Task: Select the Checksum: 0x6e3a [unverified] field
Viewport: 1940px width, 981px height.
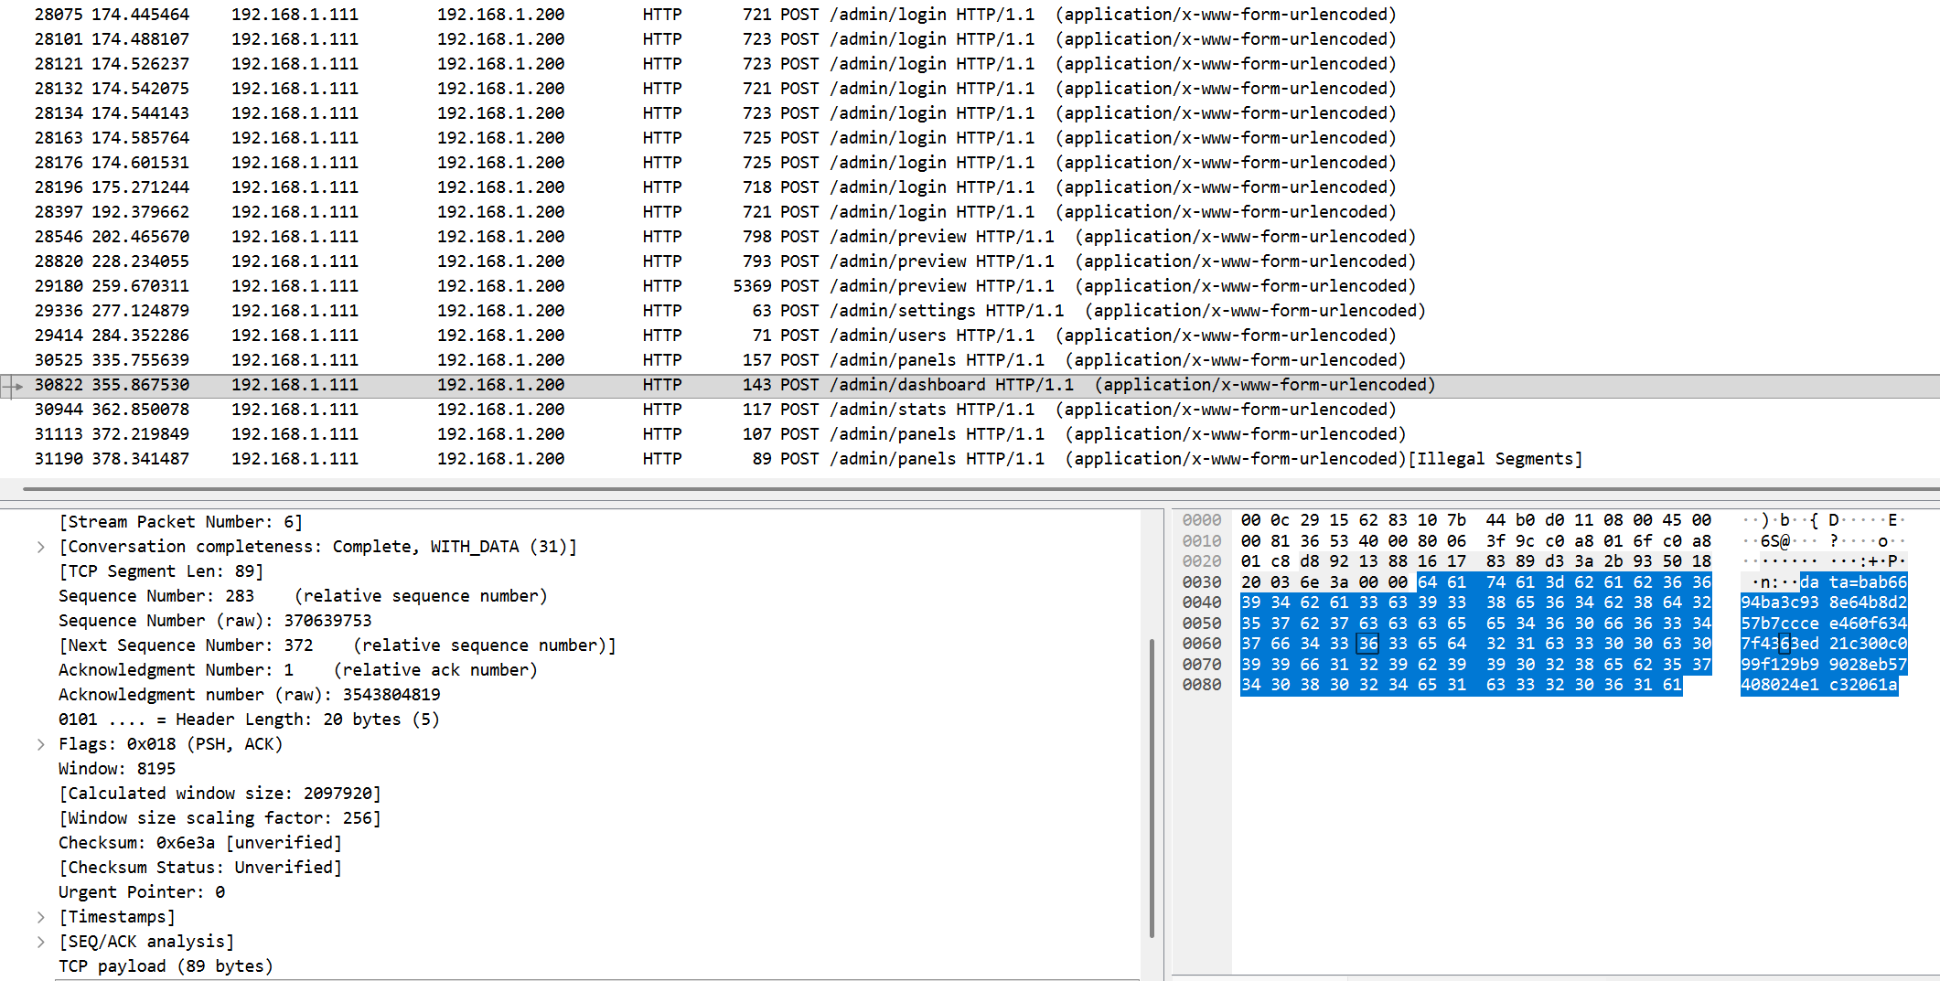Action: tap(199, 843)
